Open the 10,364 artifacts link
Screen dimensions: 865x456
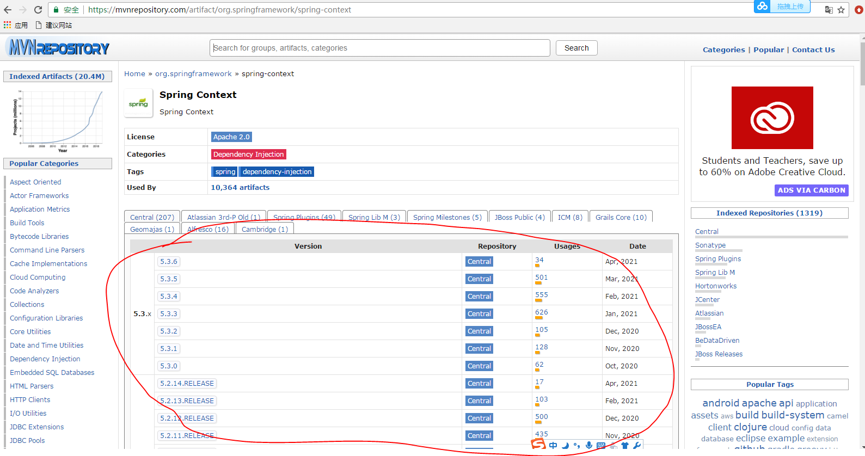pos(240,187)
